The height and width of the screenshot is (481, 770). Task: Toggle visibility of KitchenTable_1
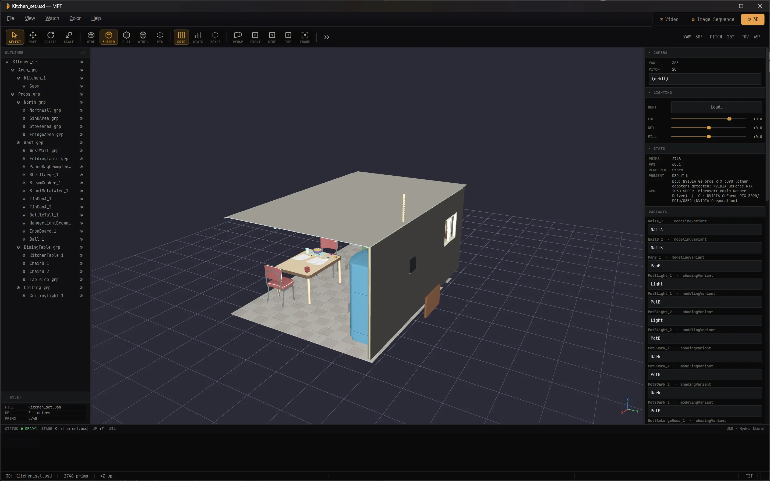(81, 255)
